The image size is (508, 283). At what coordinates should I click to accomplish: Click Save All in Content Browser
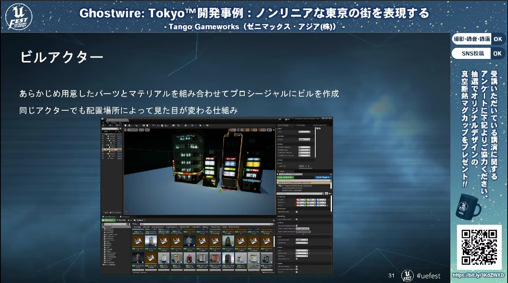point(121,220)
